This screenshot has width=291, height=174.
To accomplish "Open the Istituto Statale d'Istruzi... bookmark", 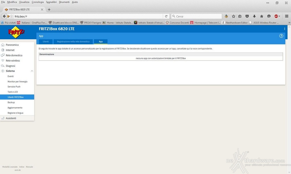I will pos(149,23).
